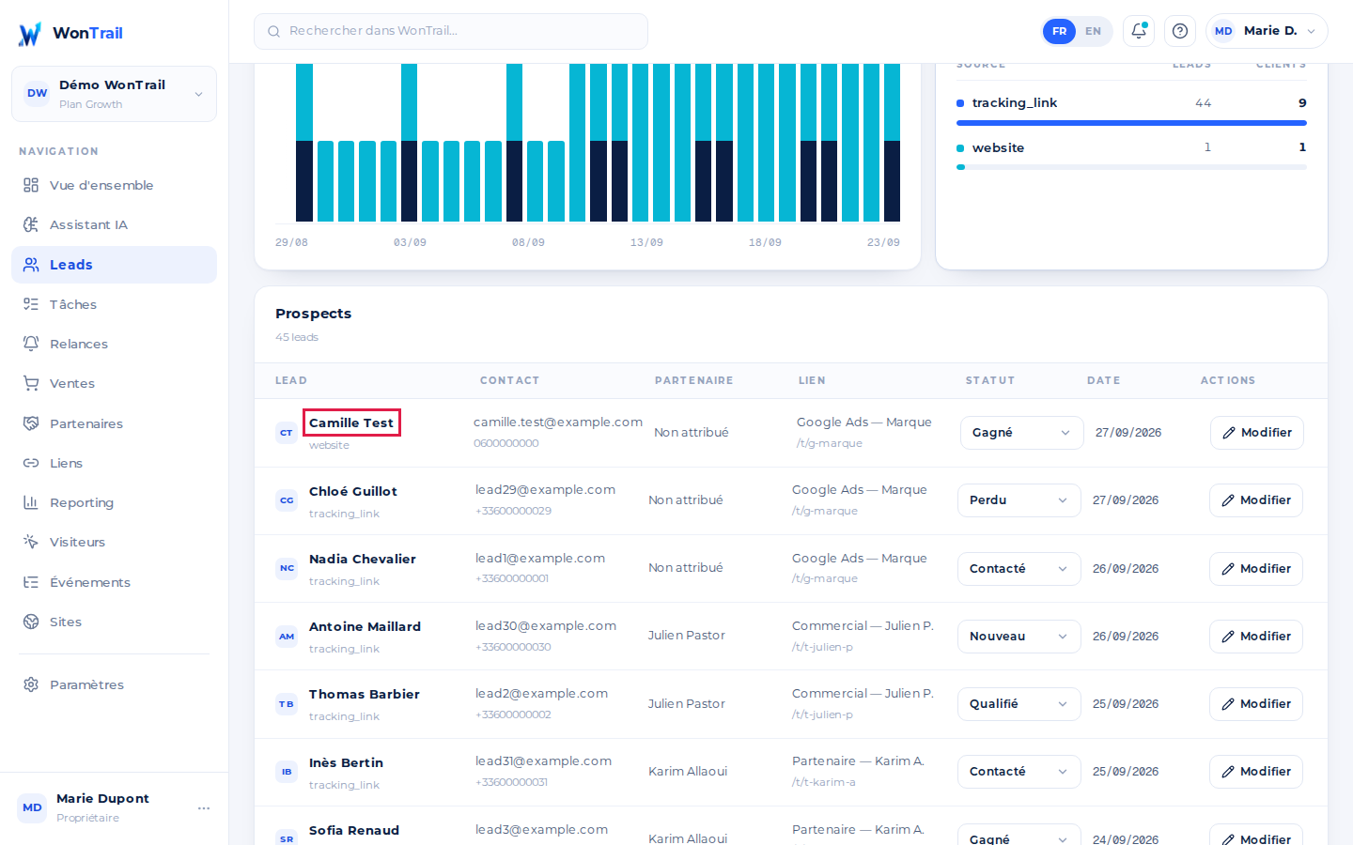
Task: Focus the Rechercher dans WonTrail search field
Action: 451,31
